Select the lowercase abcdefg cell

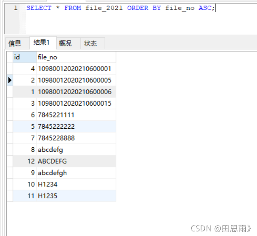click(76, 150)
